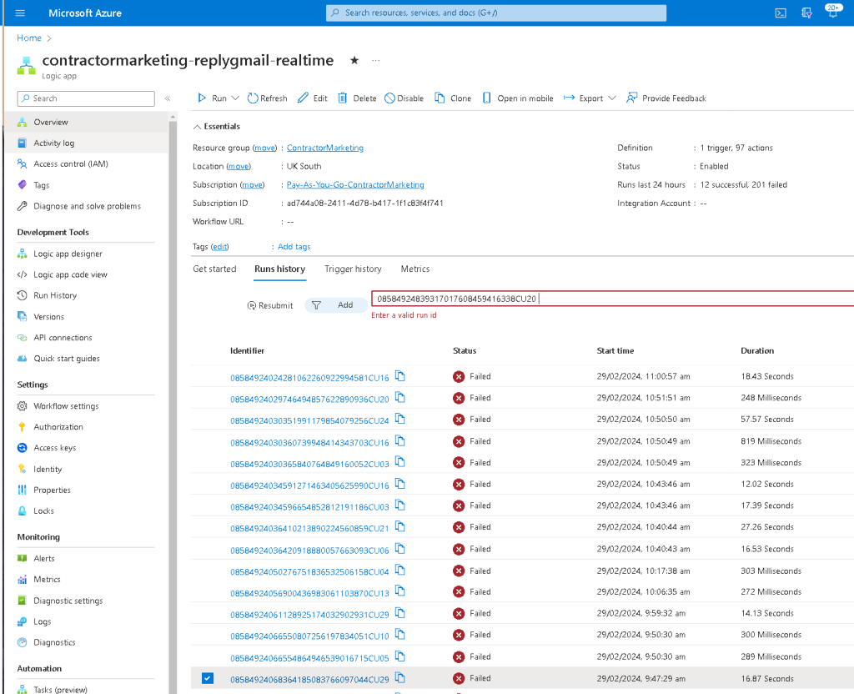Click the Status column header

click(x=465, y=351)
